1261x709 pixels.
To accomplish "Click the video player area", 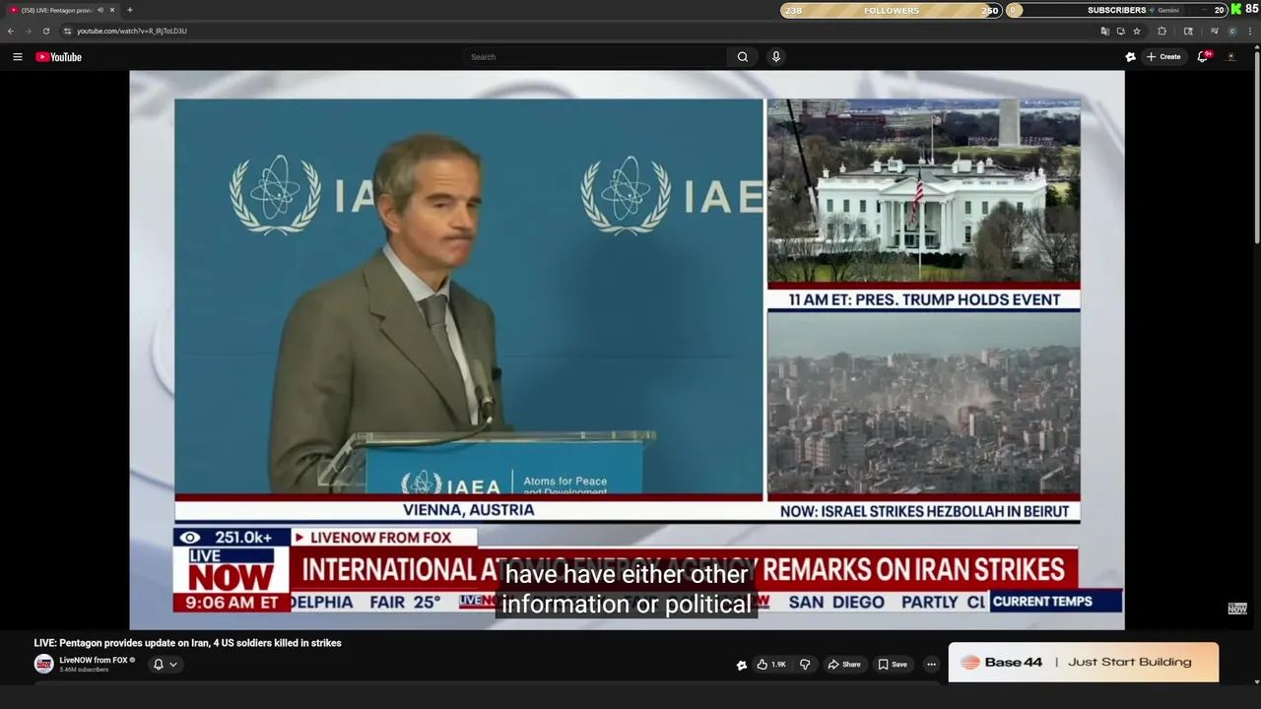I will click(x=627, y=350).
